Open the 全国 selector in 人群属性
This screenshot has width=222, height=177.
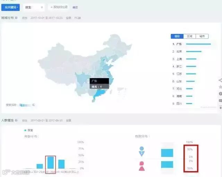pyautogui.click(x=68, y=120)
